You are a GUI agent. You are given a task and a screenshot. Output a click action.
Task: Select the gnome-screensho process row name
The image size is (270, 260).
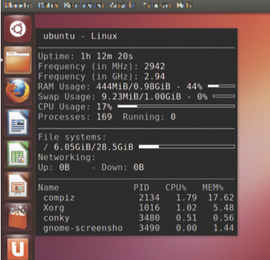pos(83,228)
